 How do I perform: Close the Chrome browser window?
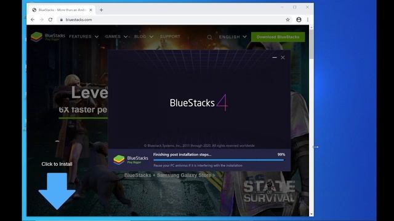[x=307, y=7]
